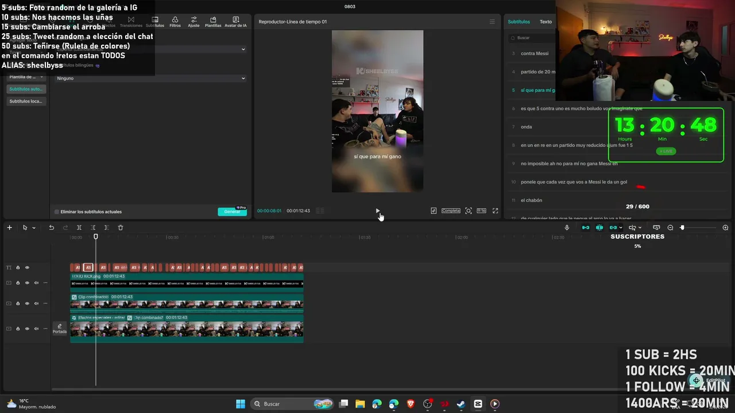Open the bilingual subtitles 'Ninguno' dropdown
Screen dimensions: 735x413
tap(150, 78)
